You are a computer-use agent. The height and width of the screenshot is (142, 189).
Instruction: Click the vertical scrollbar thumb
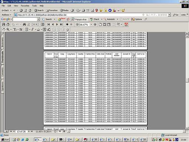click(x=187, y=80)
